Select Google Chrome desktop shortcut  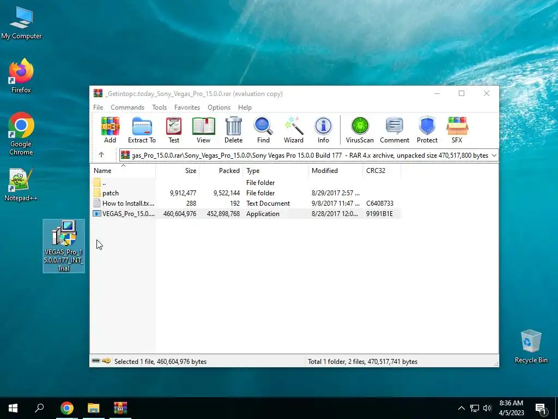tap(21, 134)
